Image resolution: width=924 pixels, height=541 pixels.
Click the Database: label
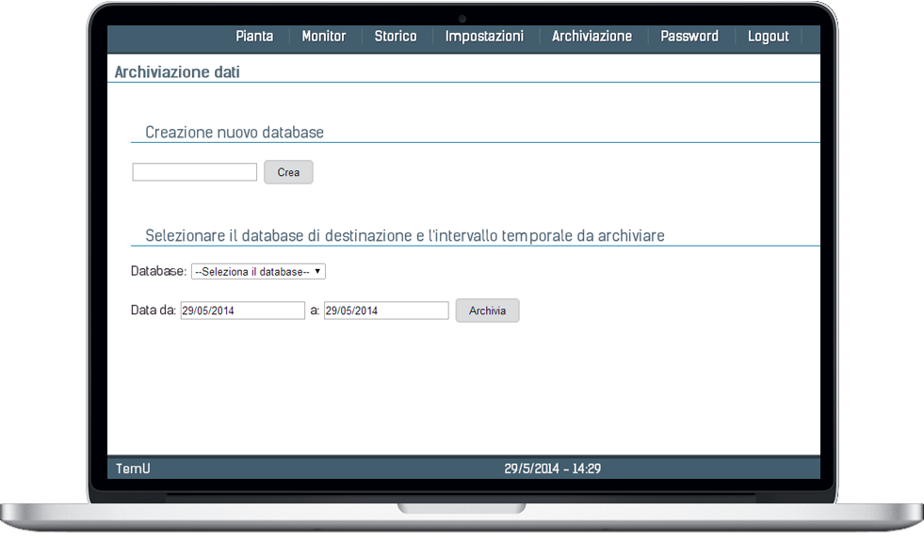158,271
